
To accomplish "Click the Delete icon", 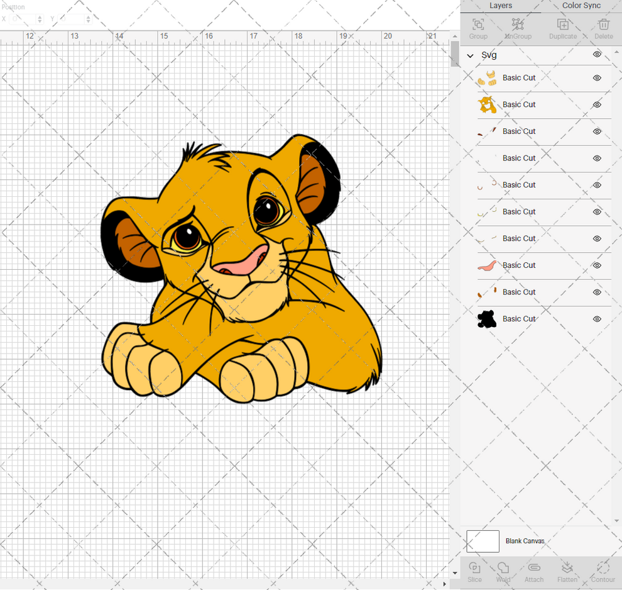I will [x=603, y=28].
